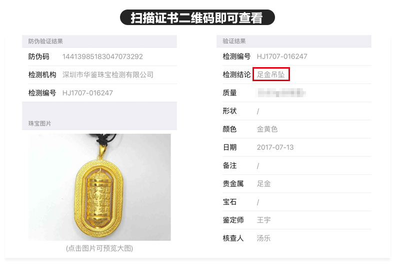395x264 pixels.
Task: Click the 深圳市华鉴珠宝检测有限公司 institution name
Action: click(108, 75)
